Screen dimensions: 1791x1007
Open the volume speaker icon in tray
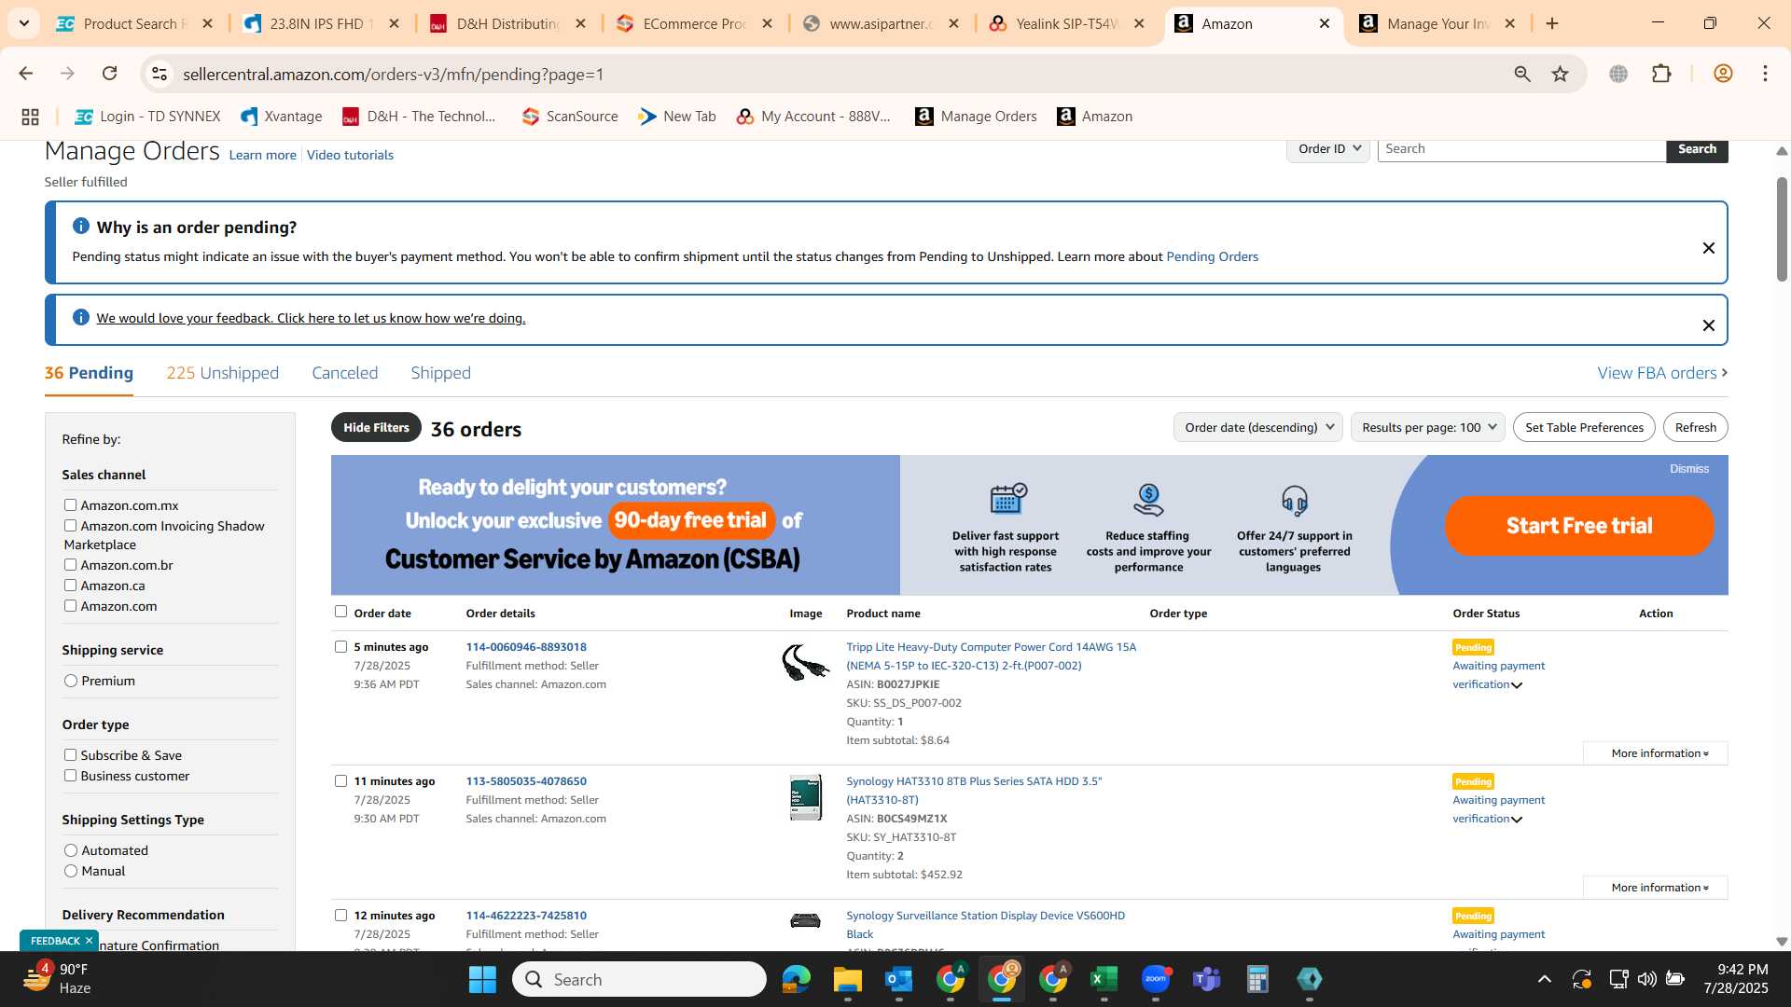coord(1647,979)
